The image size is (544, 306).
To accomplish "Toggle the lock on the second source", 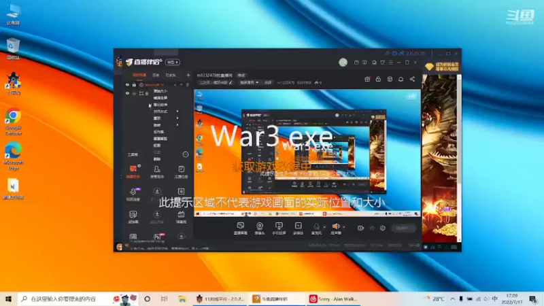I will point(134,93).
